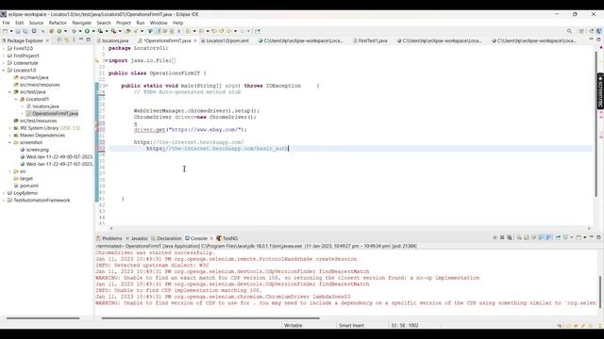The image size is (604, 339).
Task: Toggle Link with Editor in Package Explorer
Action: click(67, 40)
